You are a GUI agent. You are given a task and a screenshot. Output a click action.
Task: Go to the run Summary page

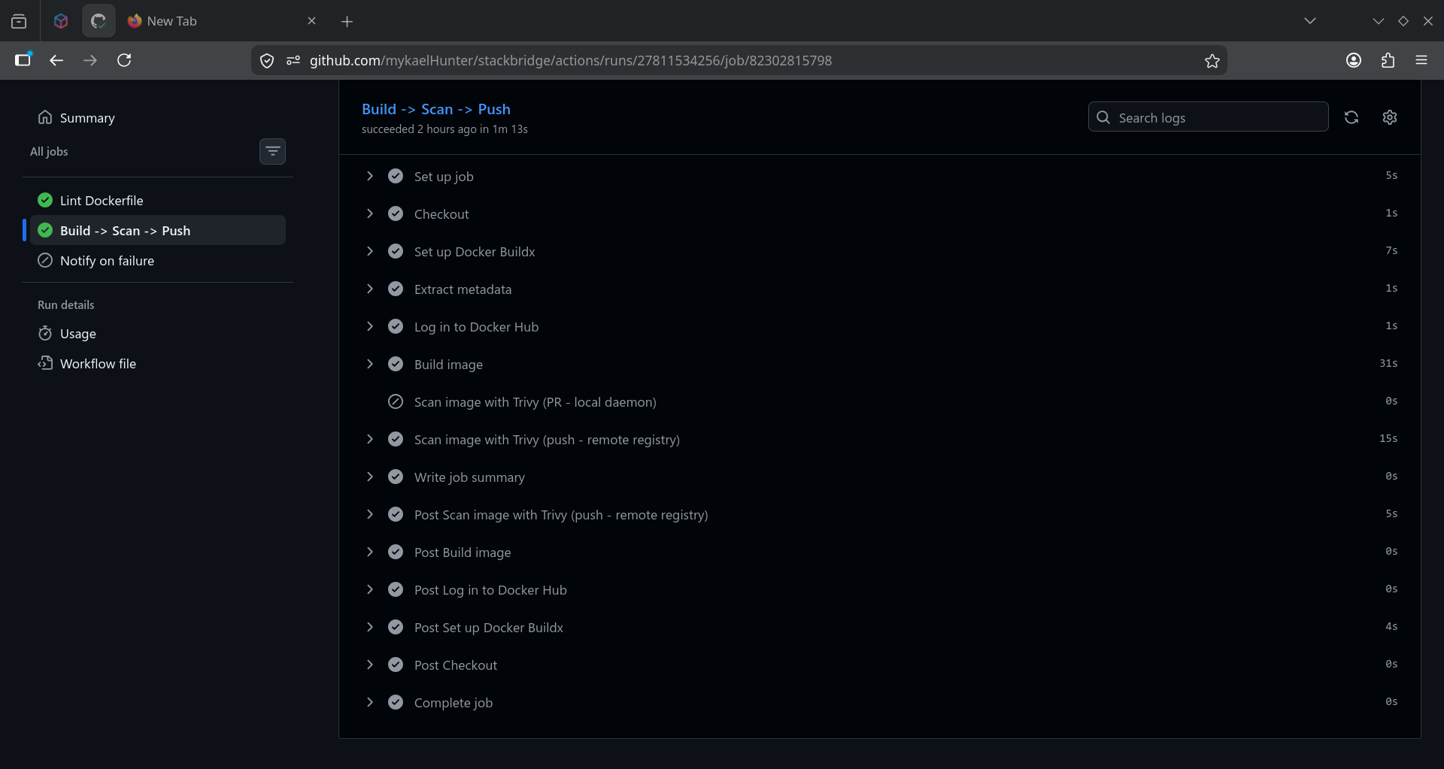[x=87, y=118]
